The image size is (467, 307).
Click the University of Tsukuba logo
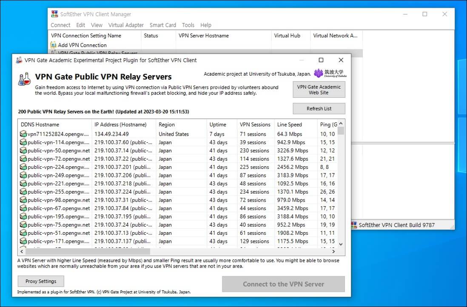coord(330,74)
